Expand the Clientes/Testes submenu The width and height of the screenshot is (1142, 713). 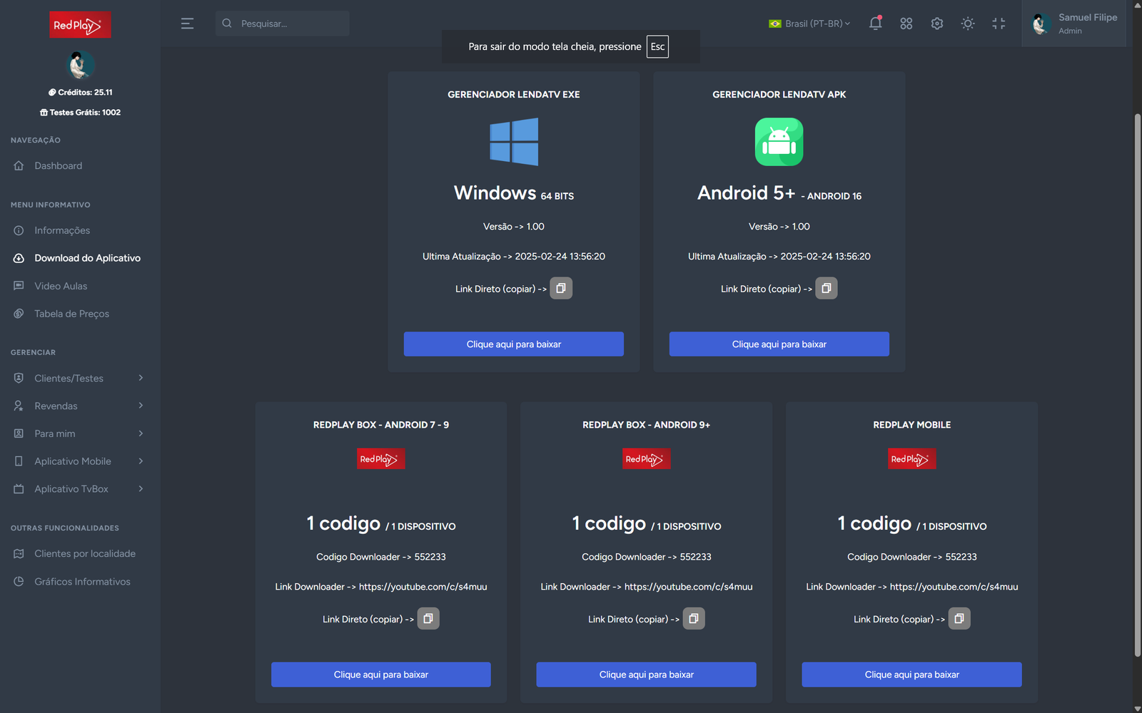click(80, 378)
